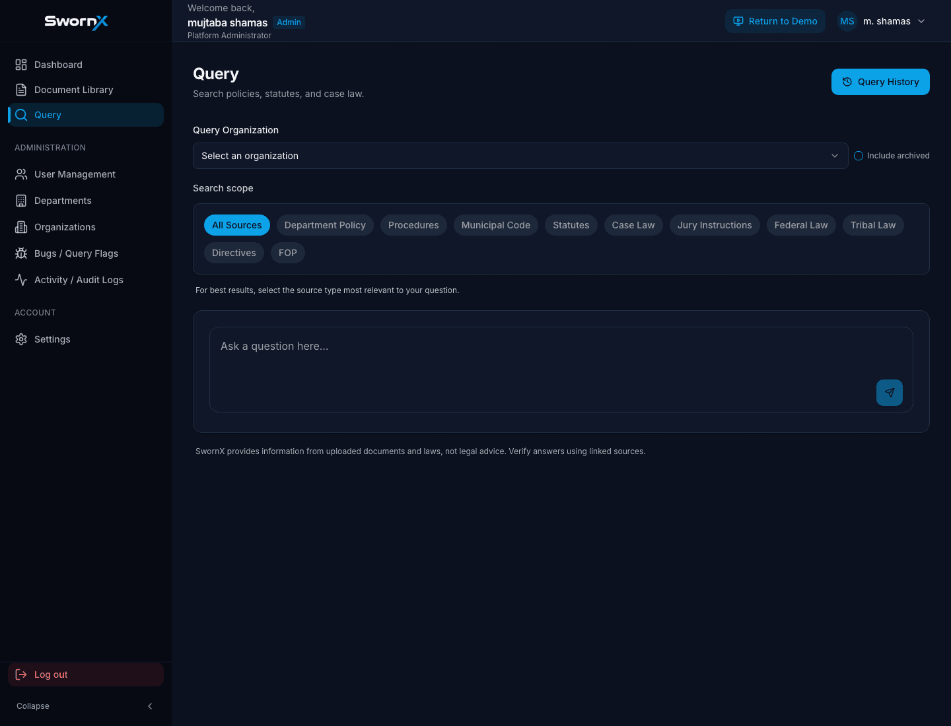Click the Collapse sidebar label

pyautogui.click(x=33, y=706)
